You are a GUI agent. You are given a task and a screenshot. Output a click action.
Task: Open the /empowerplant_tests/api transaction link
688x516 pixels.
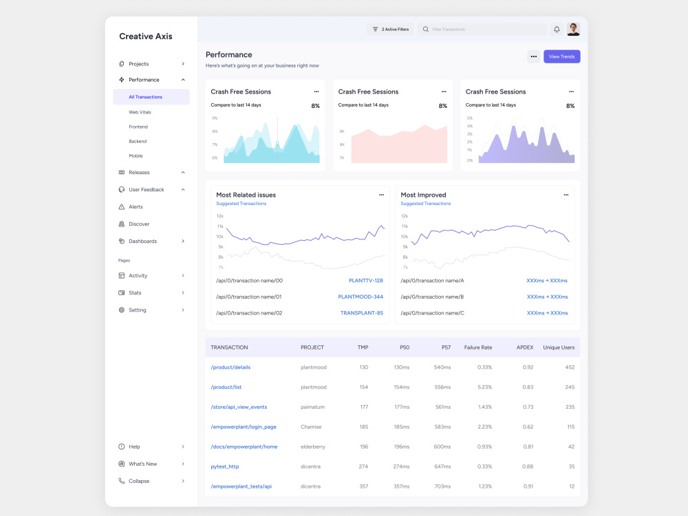[241, 486]
